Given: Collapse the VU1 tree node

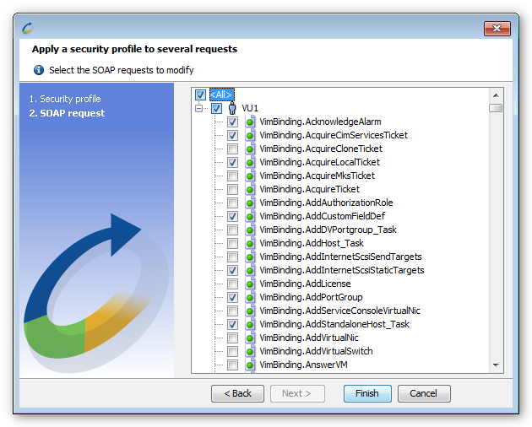Looking at the screenshot, I should (199, 109).
